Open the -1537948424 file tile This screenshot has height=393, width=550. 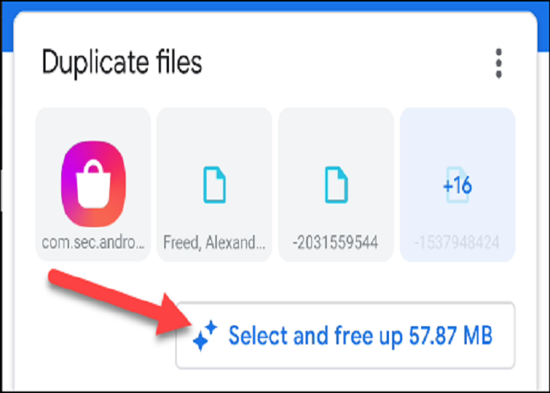(x=457, y=185)
